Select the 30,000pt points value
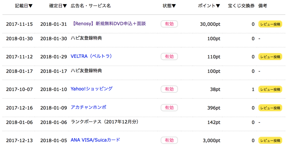The image size is (287, 146). [210, 24]
